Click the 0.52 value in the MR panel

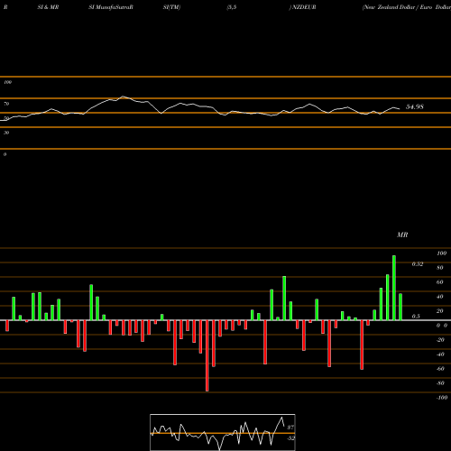click(x=418, y=264)
